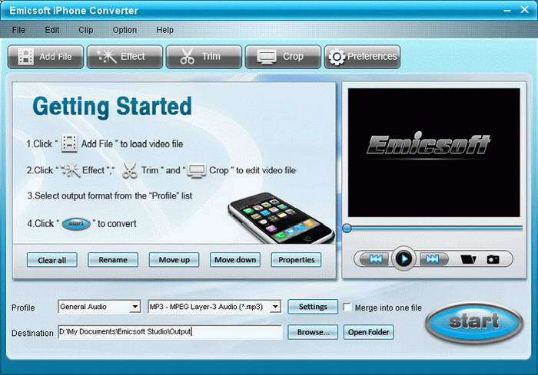
Task: Minimize the Emicsoft iPhone Converter window
Action: pyautogui.click(x=507, y=10)
